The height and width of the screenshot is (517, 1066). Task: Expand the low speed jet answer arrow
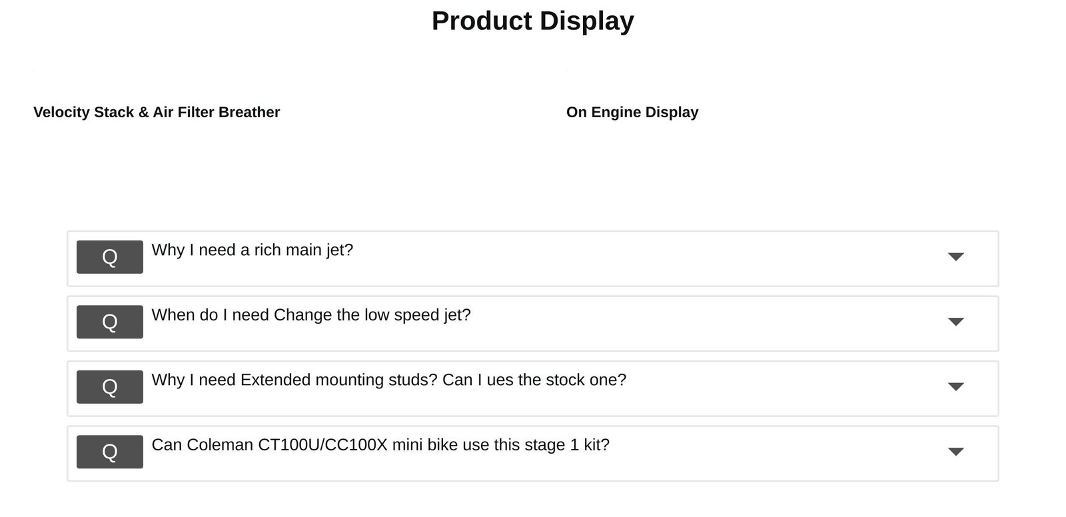click(955, 322)
